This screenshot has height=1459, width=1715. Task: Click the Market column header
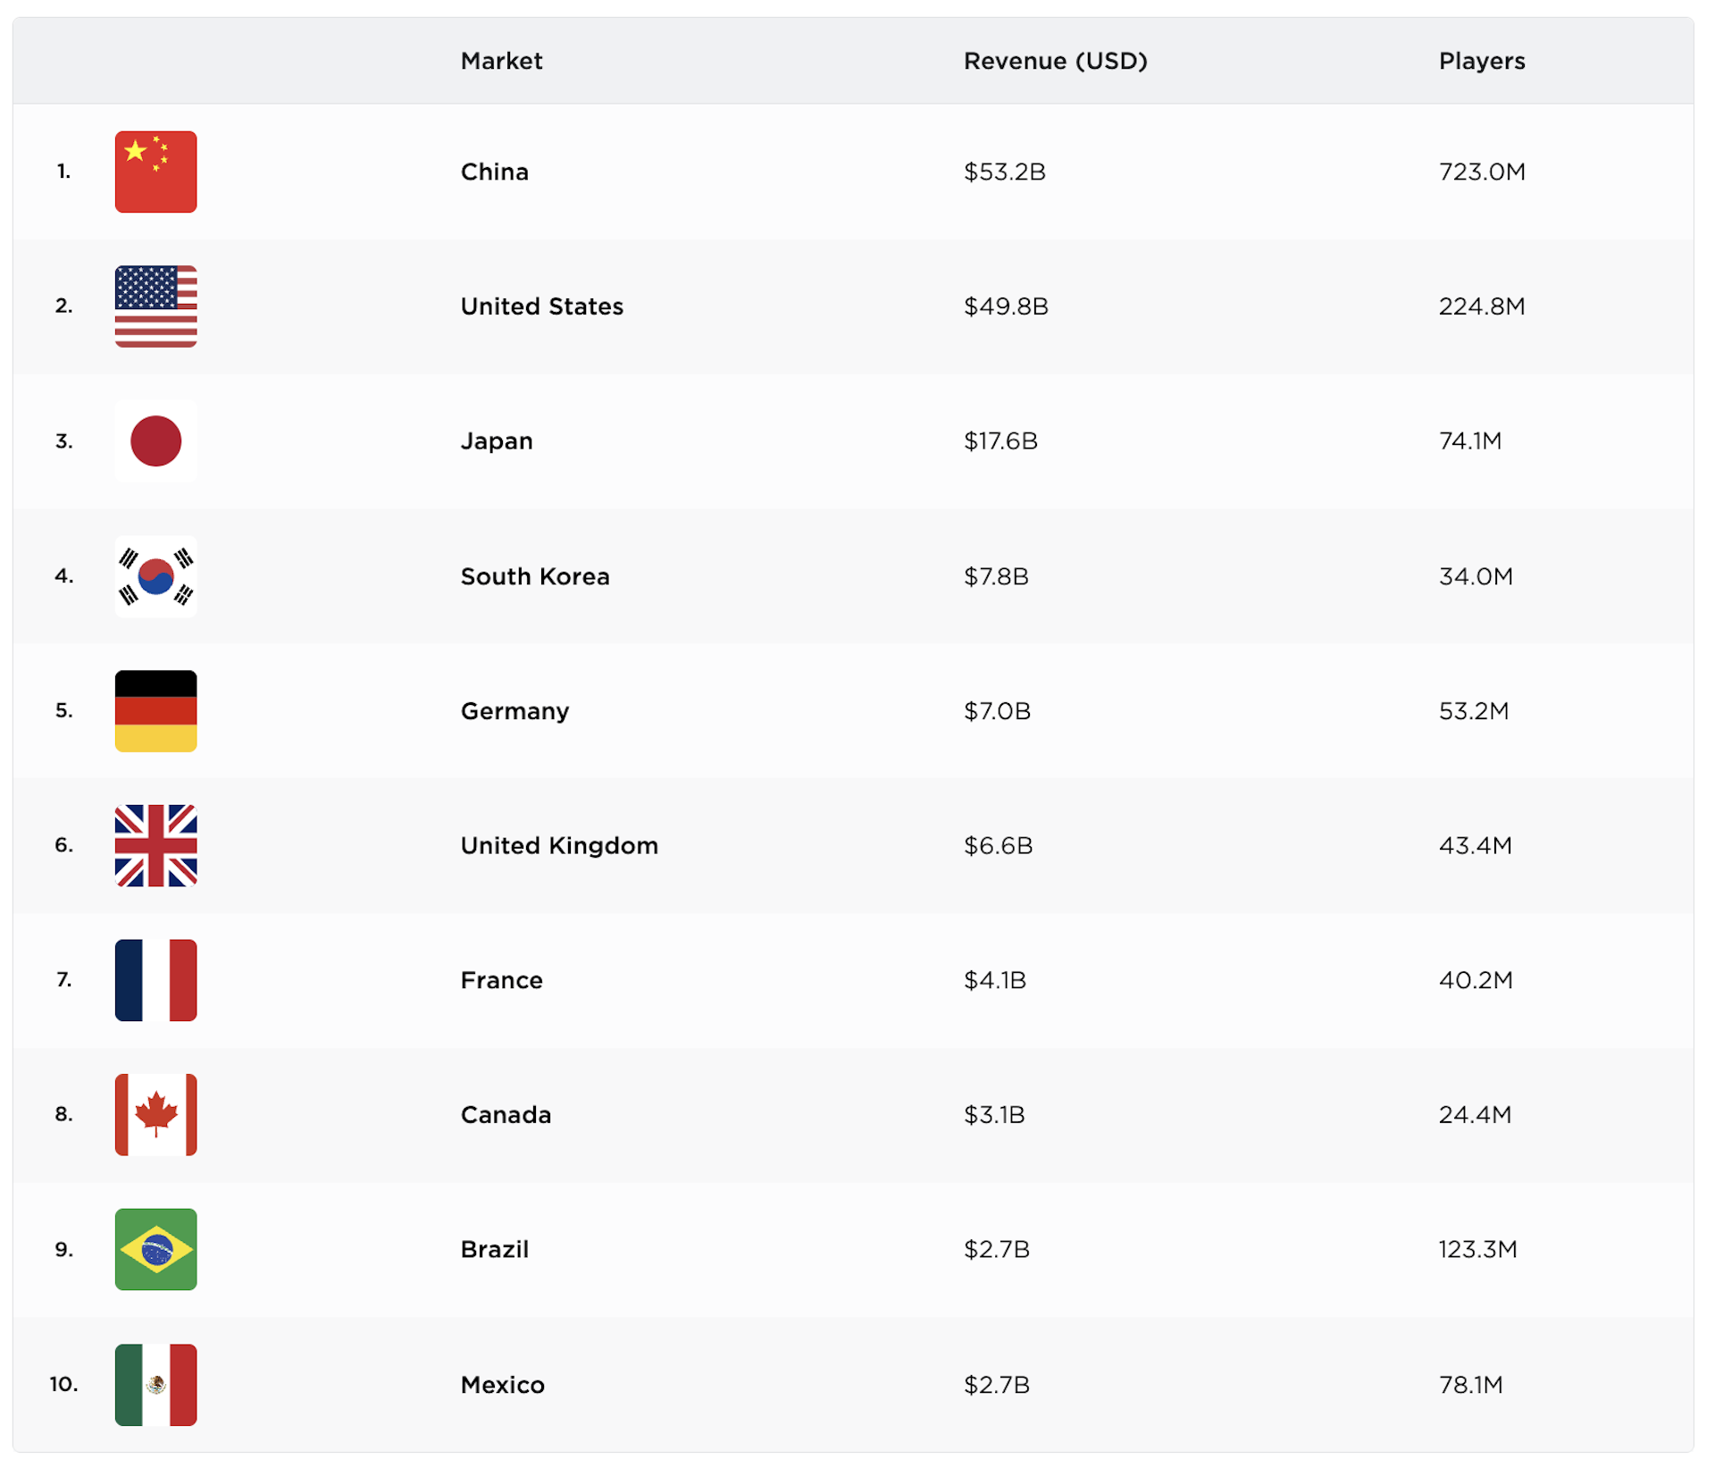pyautogui.click(x=501, y=61)
